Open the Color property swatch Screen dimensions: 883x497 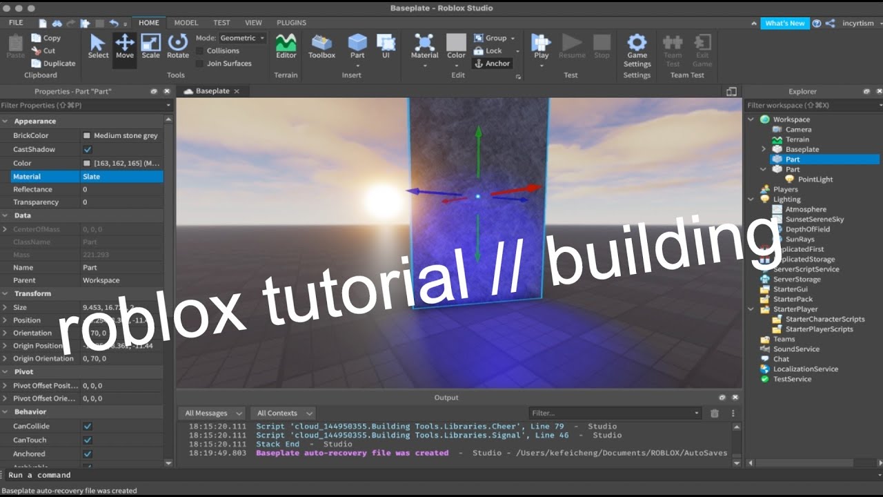[x=87, y=164]
